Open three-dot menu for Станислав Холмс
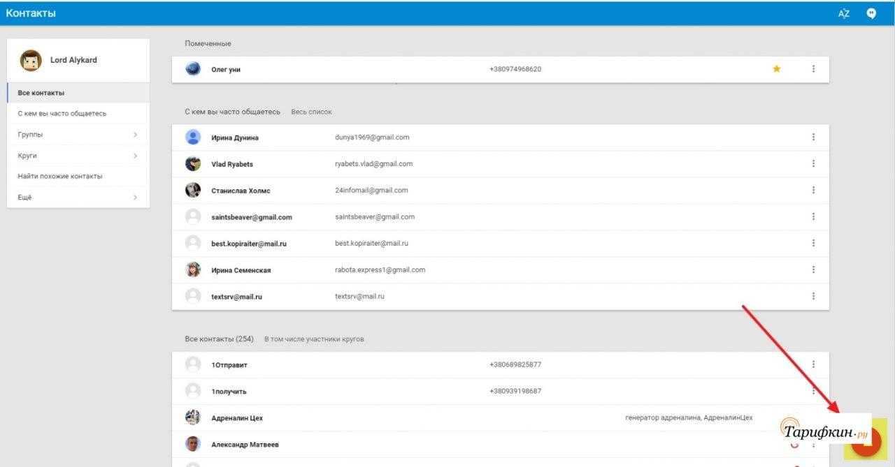This screenshot has width=895, height=467. coord(813,191)
